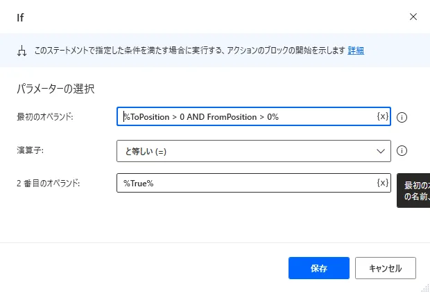Click the 最初のオペランド label
The image size is (430, 293).
44,116
